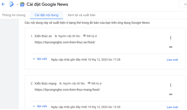Click RSS feed icon of Kiến thức xe
Image resolution: width=187 pixels, height=110 pixels.
(56, 36)
